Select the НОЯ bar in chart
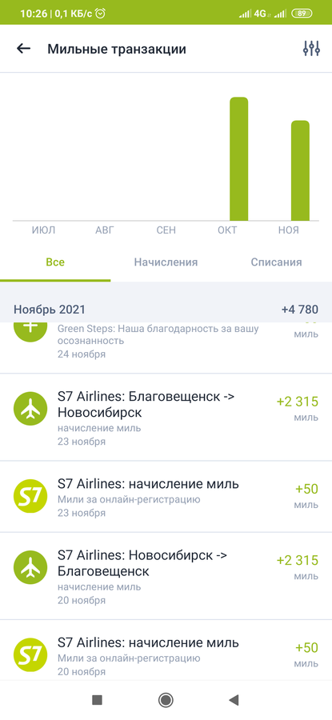This screenshot has height=720, width=332. [300, 170]
